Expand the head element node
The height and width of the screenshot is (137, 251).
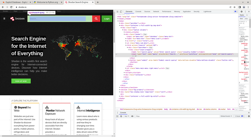click(118, 19)
